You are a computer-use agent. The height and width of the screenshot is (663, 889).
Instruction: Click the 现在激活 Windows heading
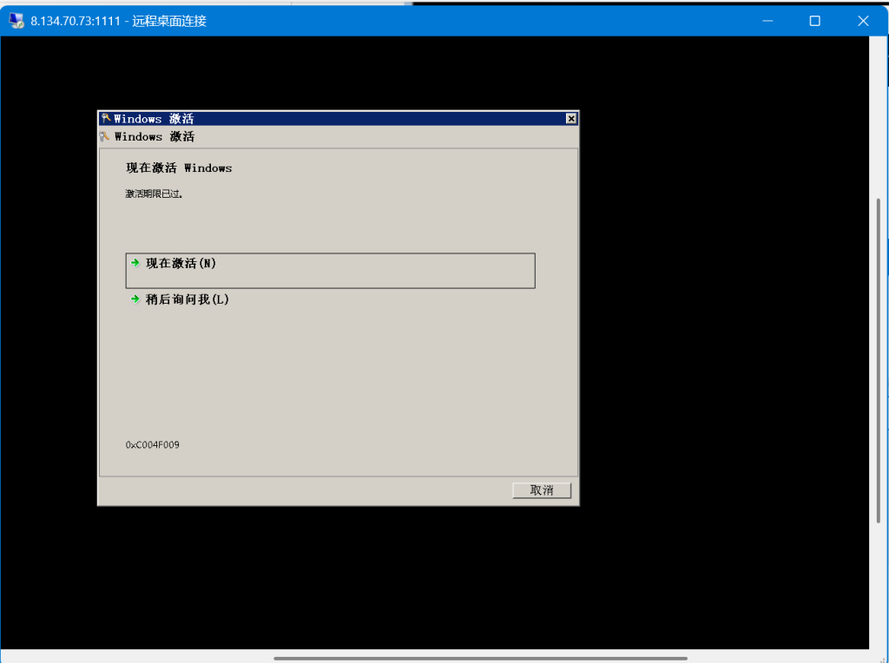coord(179,168)
